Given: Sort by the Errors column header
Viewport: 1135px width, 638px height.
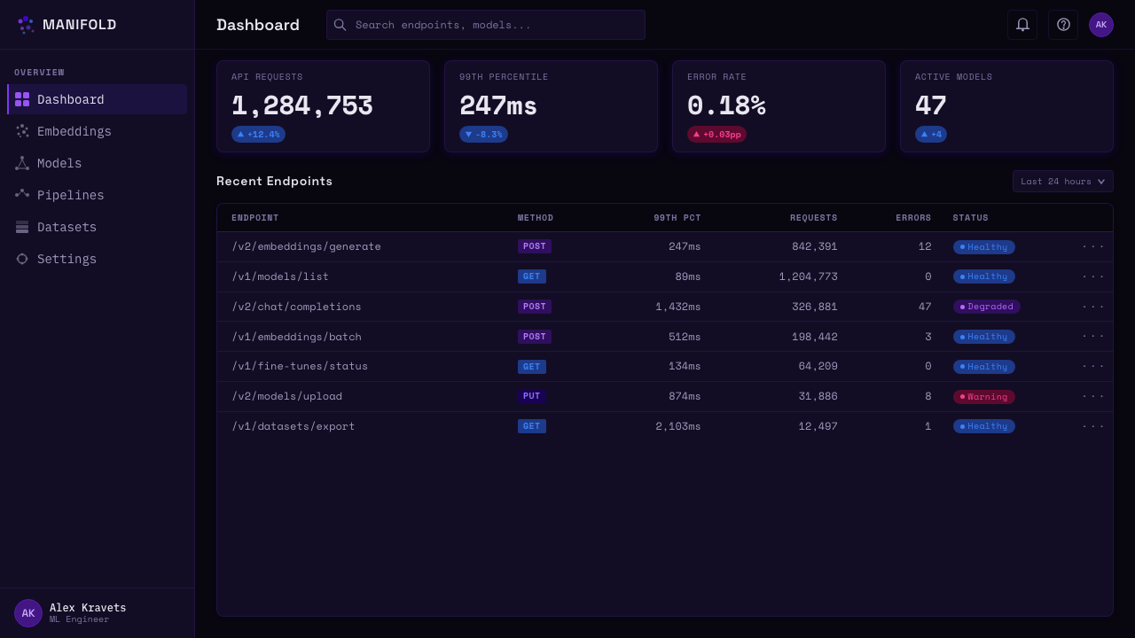Looking at the screenshot, I should pos(913,218).
